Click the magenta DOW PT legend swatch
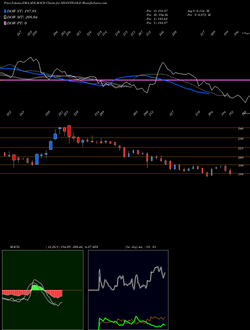This screenshot has width=250, height=330. pos(5,23)
